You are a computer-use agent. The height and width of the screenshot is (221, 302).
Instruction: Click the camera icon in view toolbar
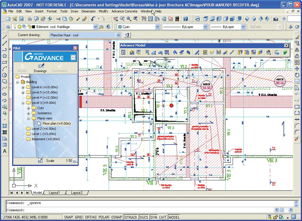click(x=276, y=19)
